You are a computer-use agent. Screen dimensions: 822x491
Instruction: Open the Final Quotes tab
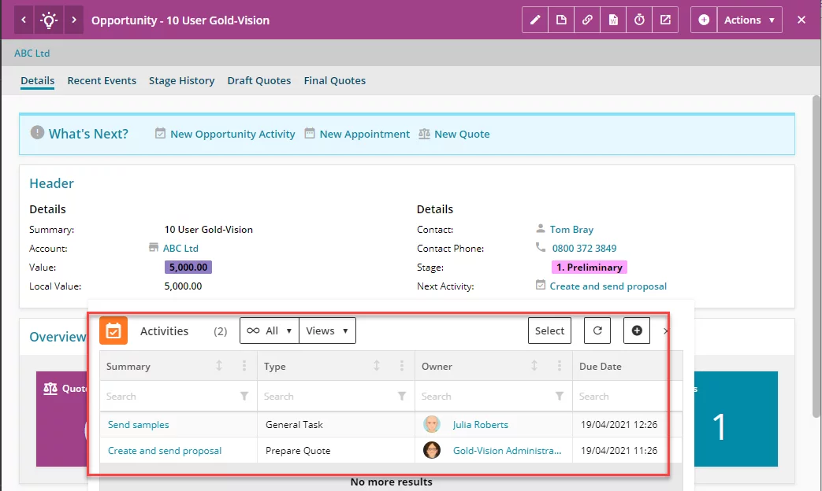[335, 80]
